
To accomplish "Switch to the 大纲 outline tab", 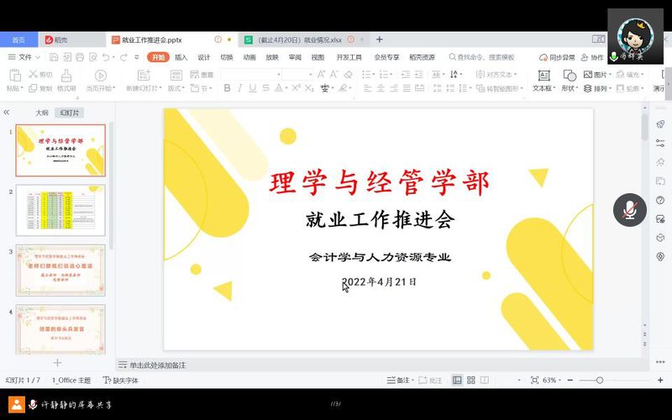I will [41, 112].
